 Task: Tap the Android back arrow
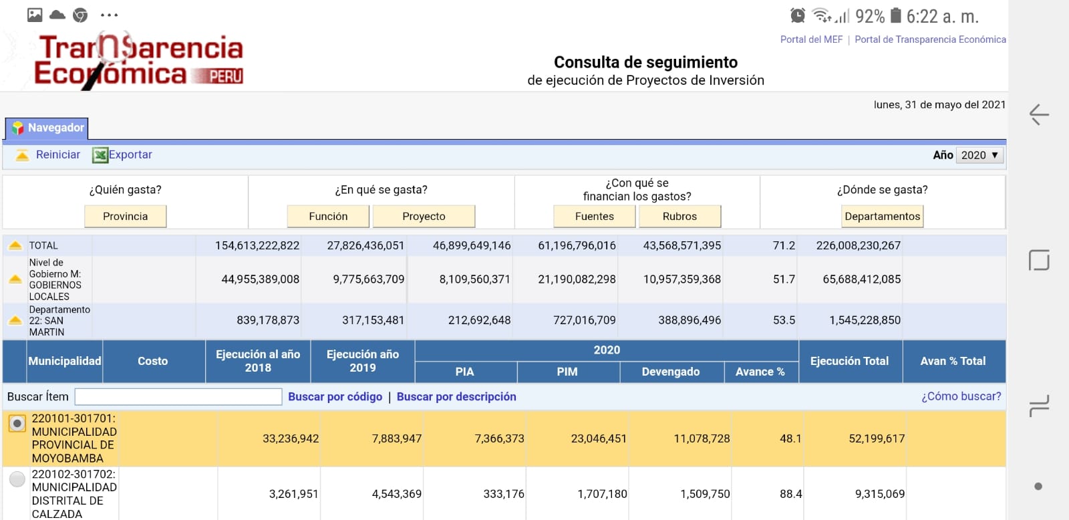click(1038, 114)
